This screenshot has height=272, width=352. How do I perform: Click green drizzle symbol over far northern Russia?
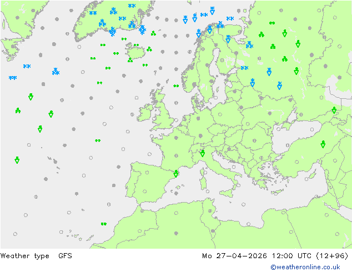[x=272, y=23]
